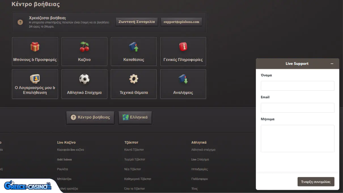This screenshot has height=193, width=343.
Task: Open the cherries Καζίνο category icon
Action: click(x=84, y=47)
